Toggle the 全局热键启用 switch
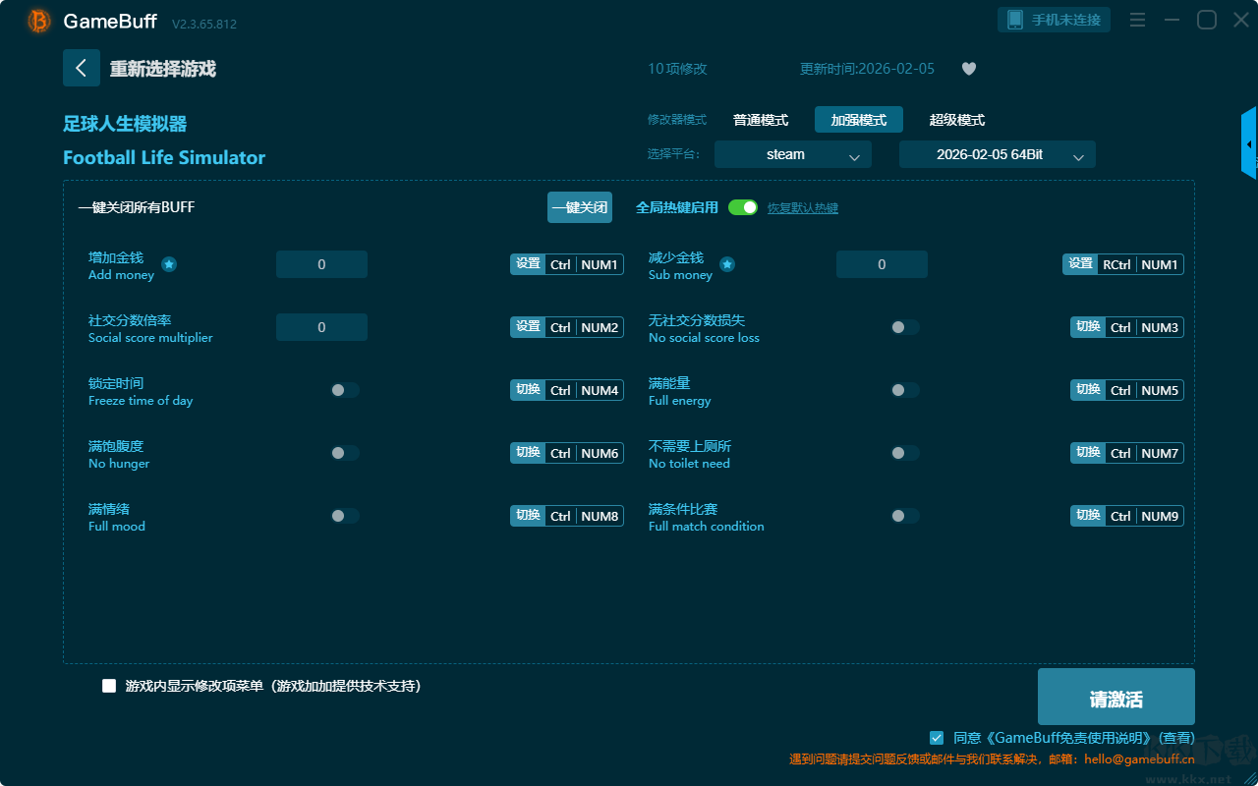Screen dimensions: 1258x786 (x=743, y=207)
